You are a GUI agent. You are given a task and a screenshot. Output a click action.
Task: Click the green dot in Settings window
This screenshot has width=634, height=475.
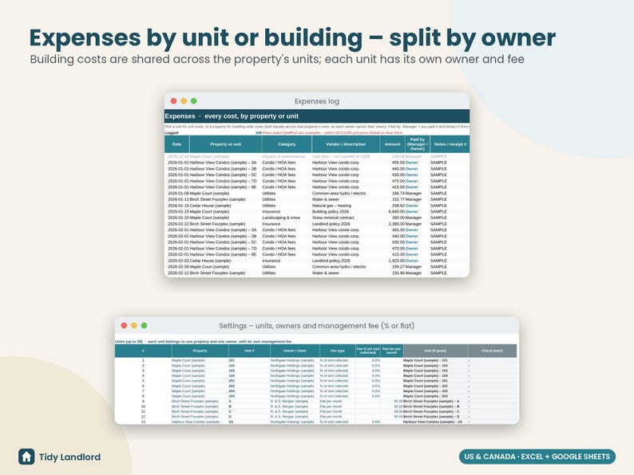(x=144, y=325)
